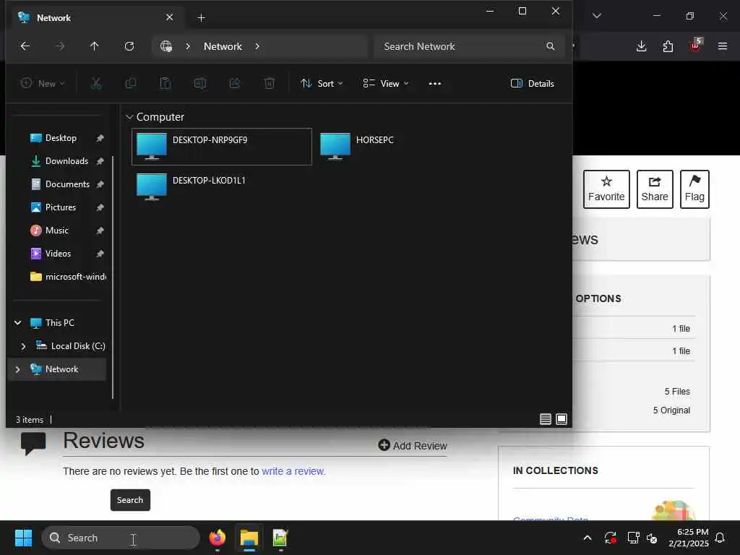Click Add Review on the web page
Viewport: 740px width, 555px height.
coord(413,445)
